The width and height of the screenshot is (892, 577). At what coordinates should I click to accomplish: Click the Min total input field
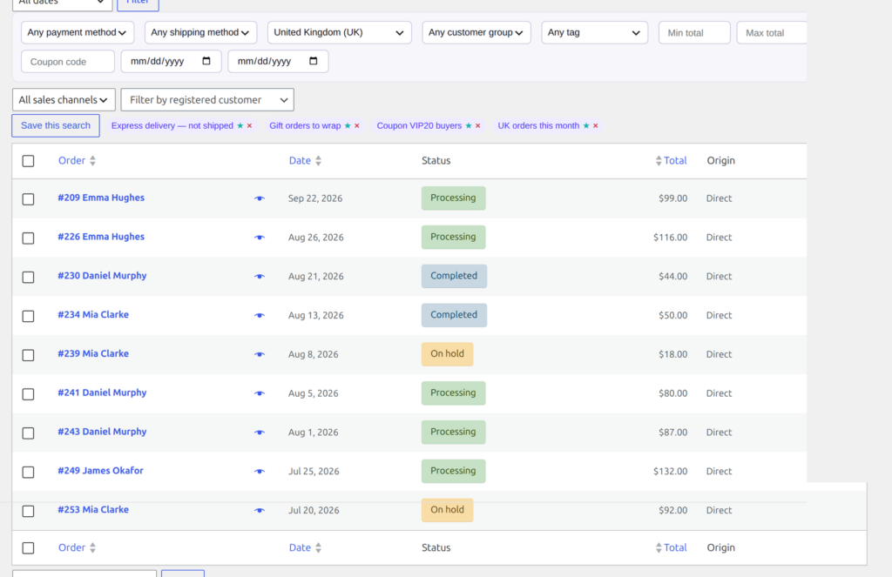694,33
